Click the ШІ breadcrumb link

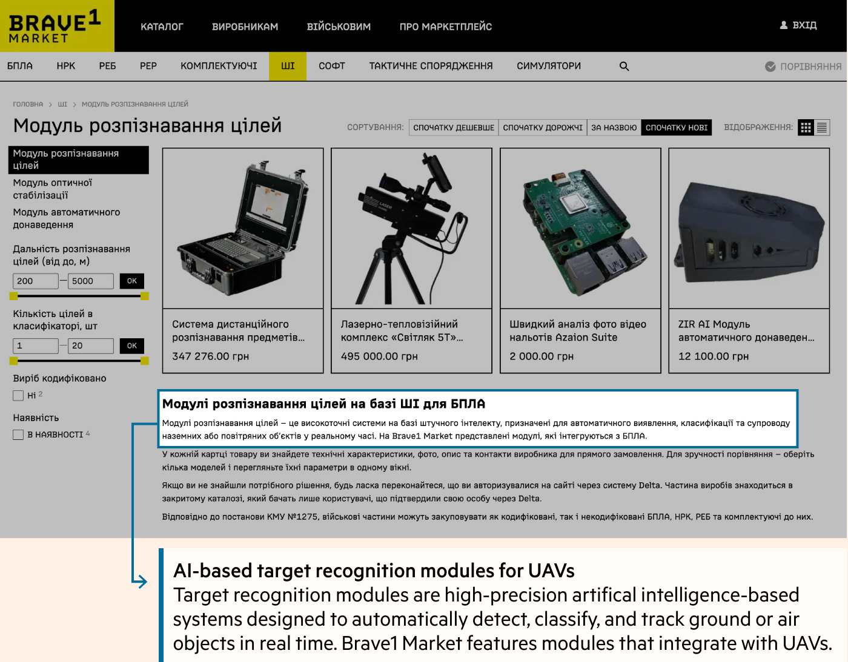point(62,104)
